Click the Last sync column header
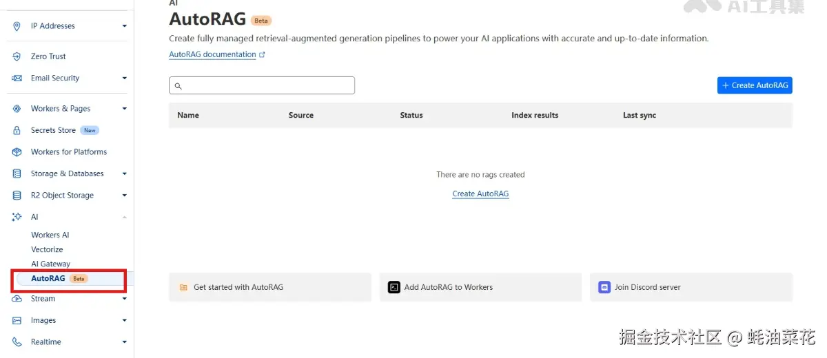The image size is (827, 358). (640, 116)
